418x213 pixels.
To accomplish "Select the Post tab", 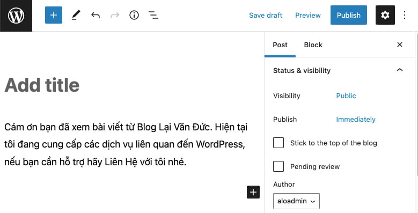I will point(280,45).
